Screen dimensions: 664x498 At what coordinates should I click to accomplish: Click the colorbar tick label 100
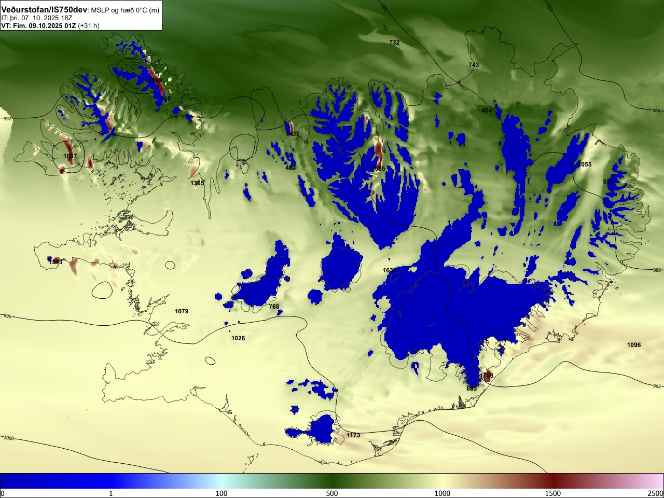[222, 493]
